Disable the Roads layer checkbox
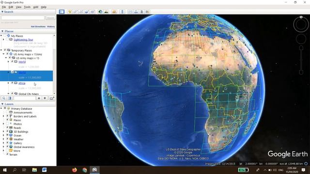This screenshot has width=310, height=174. click(7, 128)
